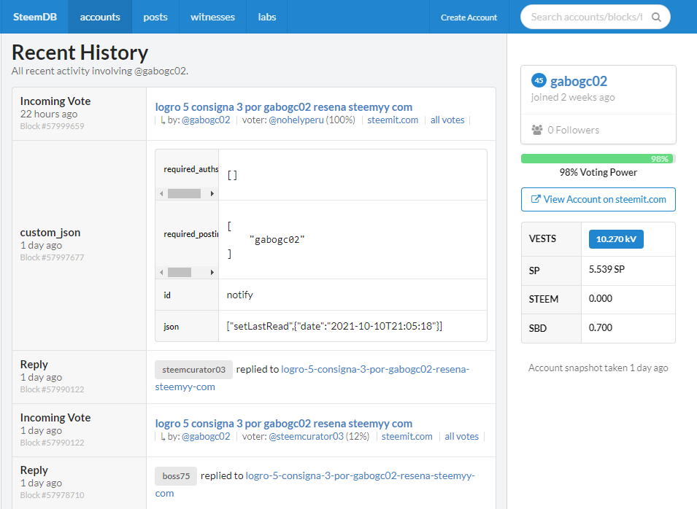Click the 10.270 kV VESTS badge
Image resolution: width=697 pixels, height=509 pixels.
point(616,239)
